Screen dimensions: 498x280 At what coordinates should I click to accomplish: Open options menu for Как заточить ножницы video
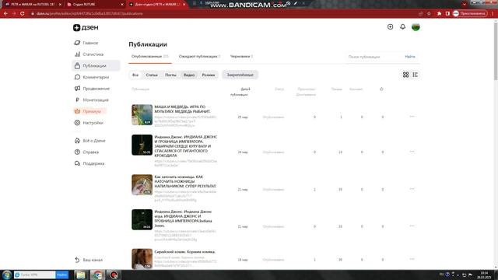pyautogui.click(x=412, y=189)
